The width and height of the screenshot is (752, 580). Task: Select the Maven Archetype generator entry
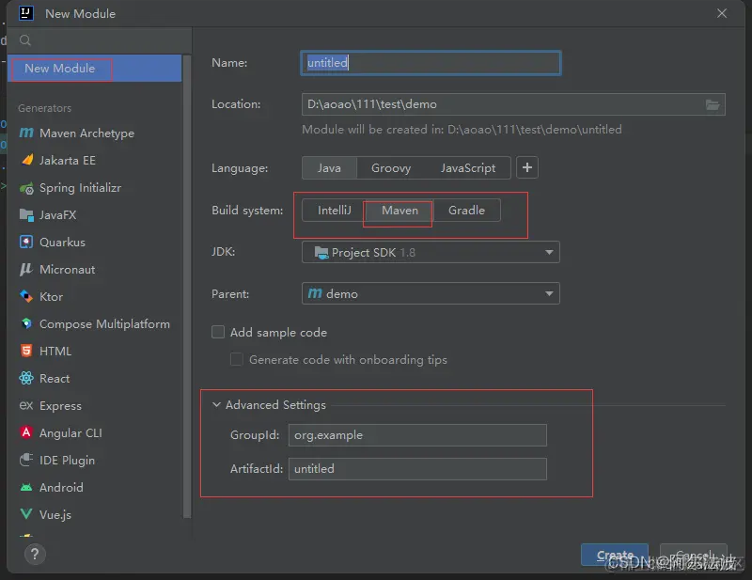tap(95, 133)
